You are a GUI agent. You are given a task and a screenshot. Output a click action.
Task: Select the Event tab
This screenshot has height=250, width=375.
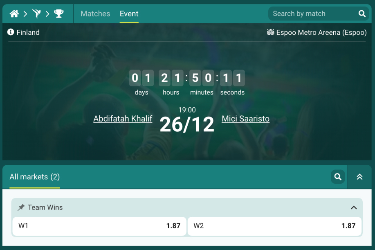tap(129, 14)
